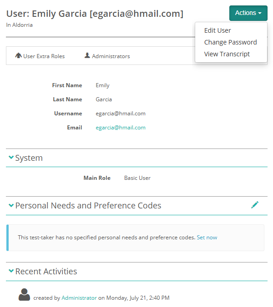The image size is (273, 307).
Task: Click the user avatar icon in Recent Activities
Action: [x=25, y=295]
